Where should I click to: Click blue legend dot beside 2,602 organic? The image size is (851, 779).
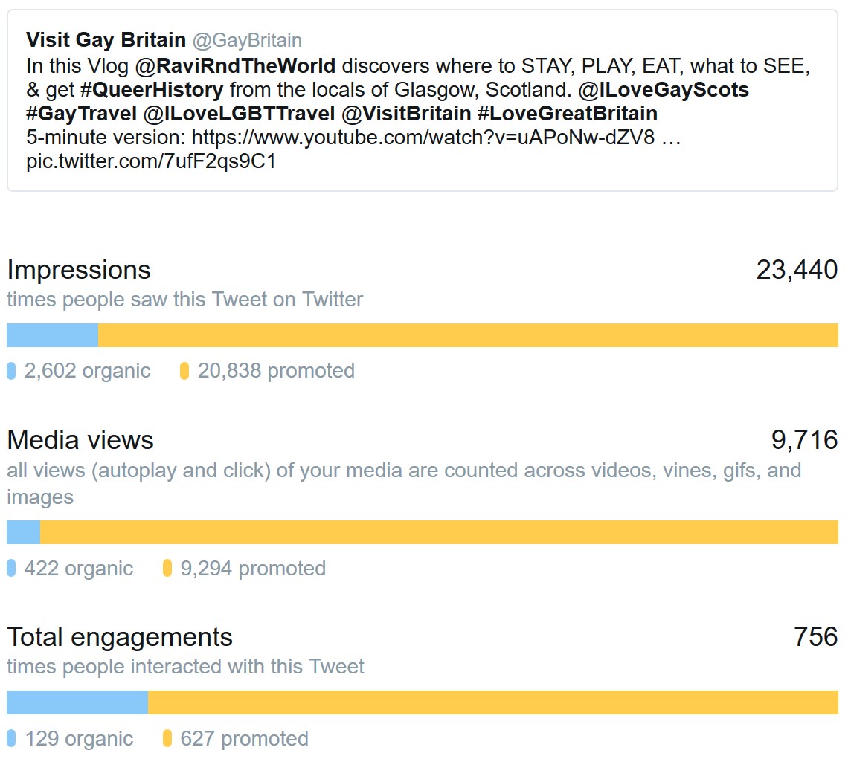11,371
